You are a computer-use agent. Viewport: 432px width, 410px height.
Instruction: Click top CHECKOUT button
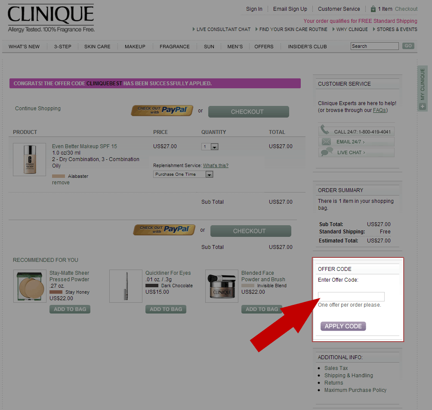click(x=249, y=112)
